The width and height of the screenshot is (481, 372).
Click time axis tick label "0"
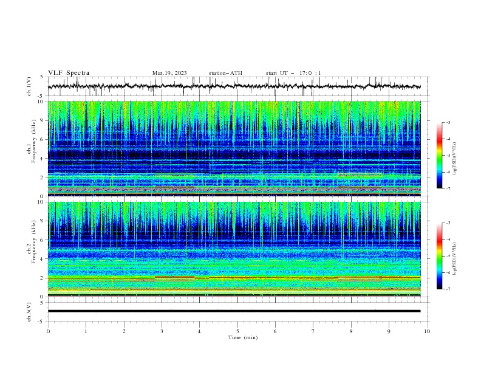[48, 331]
